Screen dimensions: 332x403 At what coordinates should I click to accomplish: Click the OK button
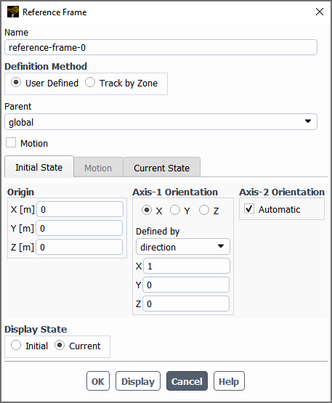(98, 381)
